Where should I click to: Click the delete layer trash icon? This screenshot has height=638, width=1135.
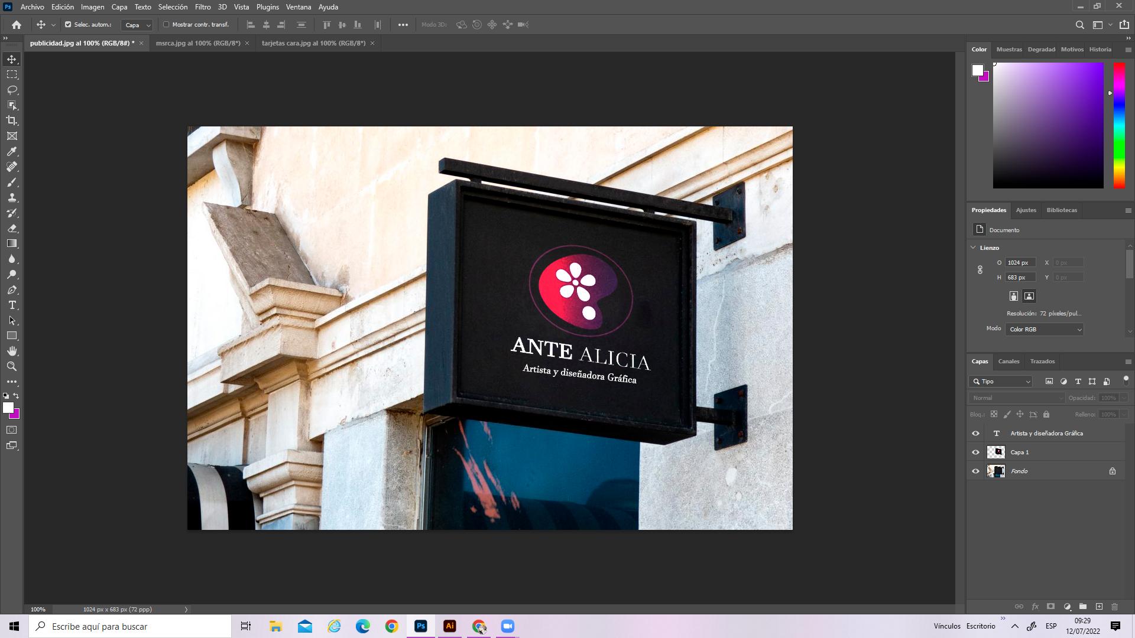coord(1114,607)
